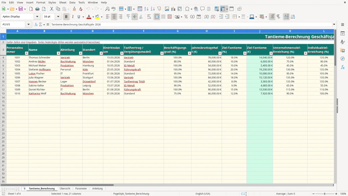Open the Styles menu
Viewport: 348px width, 196px height.
[x=52, y=2]
